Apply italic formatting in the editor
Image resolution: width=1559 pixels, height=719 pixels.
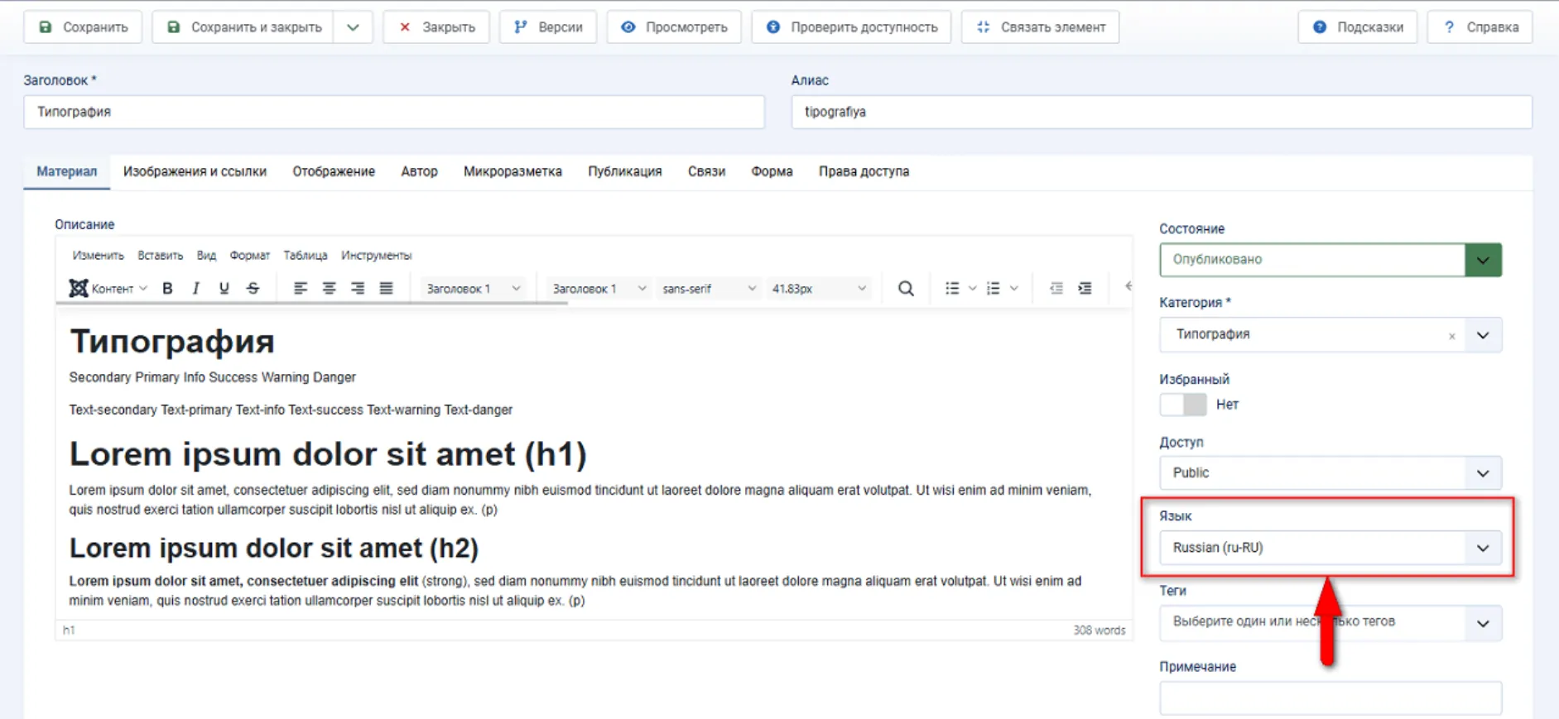[195, 288]
